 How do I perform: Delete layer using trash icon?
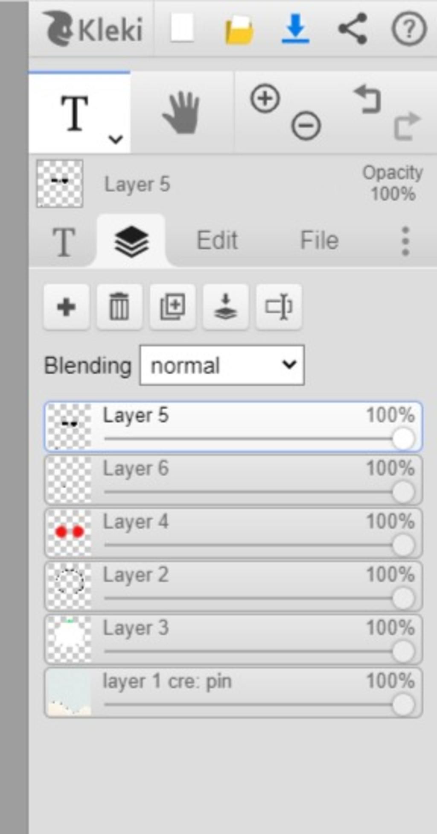[119, 307]
